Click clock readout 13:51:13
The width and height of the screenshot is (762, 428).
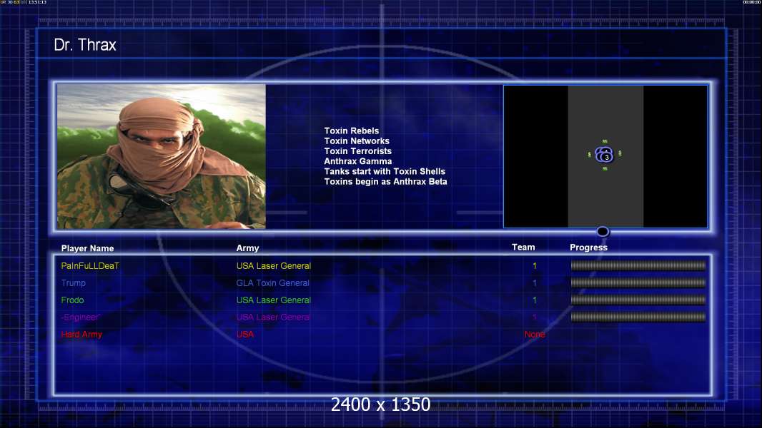click(x=37, y=2)
